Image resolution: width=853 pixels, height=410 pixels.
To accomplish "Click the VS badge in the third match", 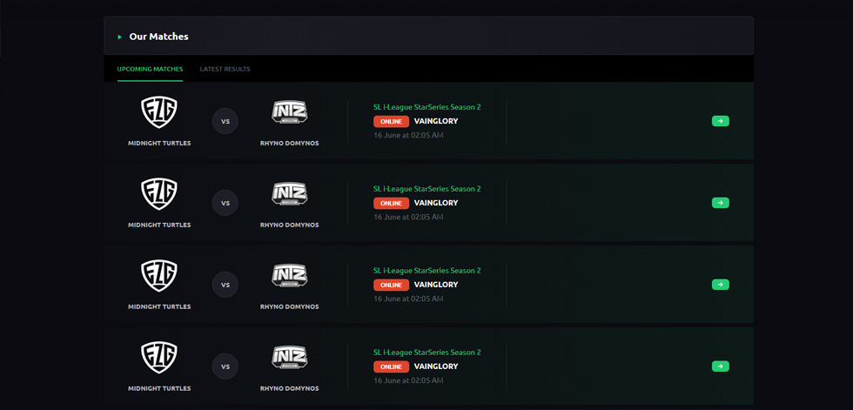I will click(x=225, y=285).
